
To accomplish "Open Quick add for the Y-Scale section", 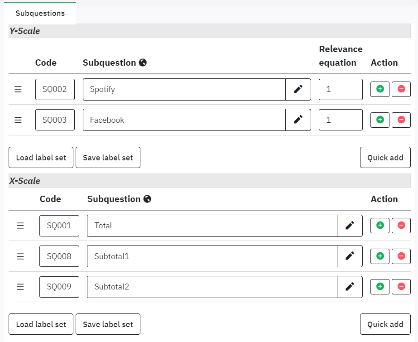I will (385, 158).
